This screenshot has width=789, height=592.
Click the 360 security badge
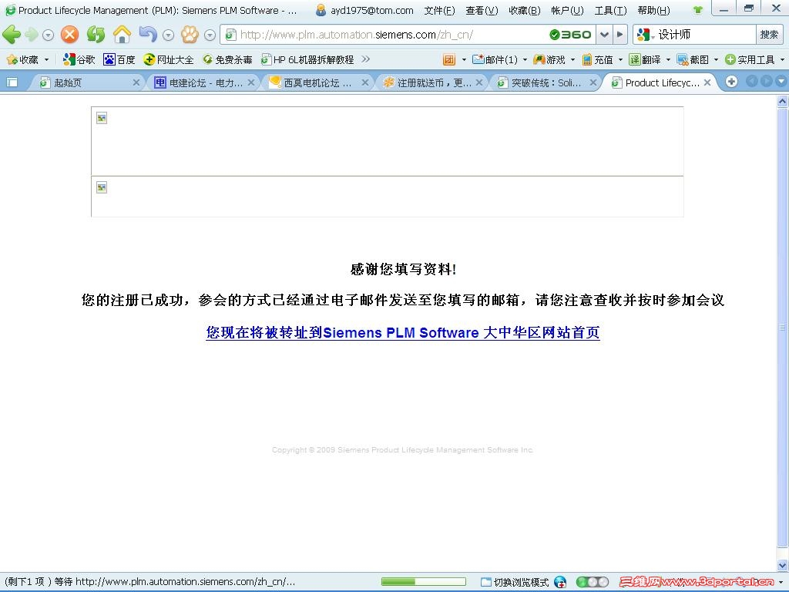point(570,35)
